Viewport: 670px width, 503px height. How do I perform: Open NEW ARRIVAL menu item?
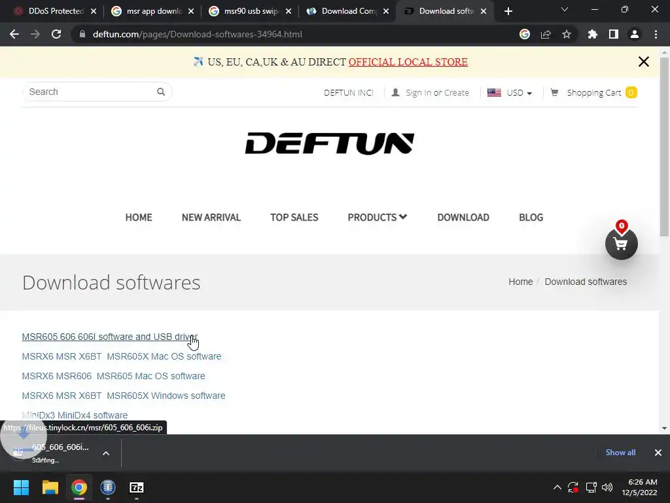coord(211,217)
